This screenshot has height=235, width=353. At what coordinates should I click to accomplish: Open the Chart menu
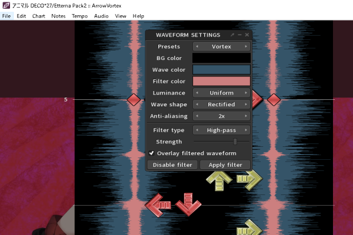(39, 16)
